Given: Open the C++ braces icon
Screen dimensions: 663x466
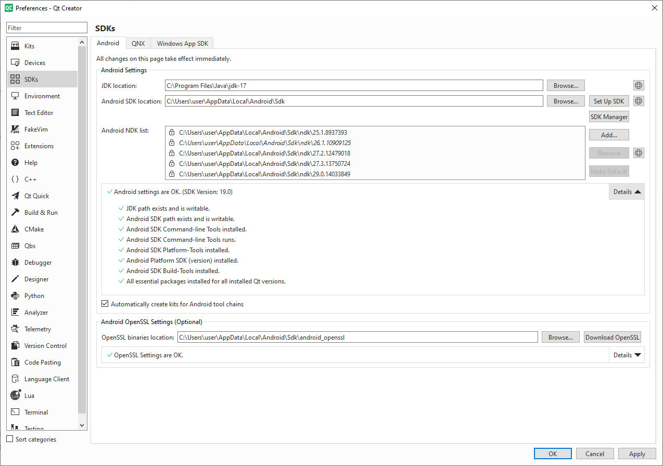Looking at the screenshot, I should click(15, 179).
